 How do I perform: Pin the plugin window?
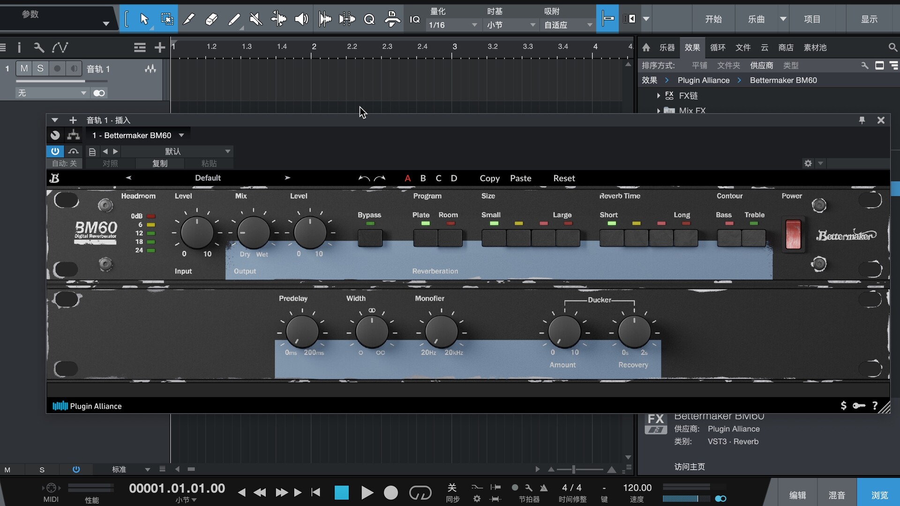tap(862, 120)
